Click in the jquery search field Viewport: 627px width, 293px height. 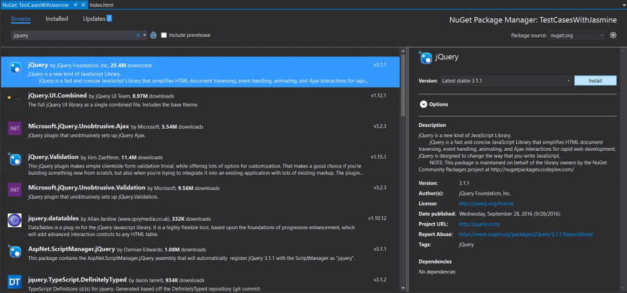click(74, 35)
